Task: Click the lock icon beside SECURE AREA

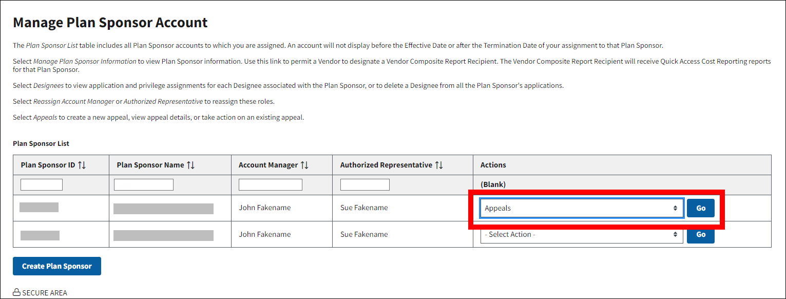Action: click(17, 293)
